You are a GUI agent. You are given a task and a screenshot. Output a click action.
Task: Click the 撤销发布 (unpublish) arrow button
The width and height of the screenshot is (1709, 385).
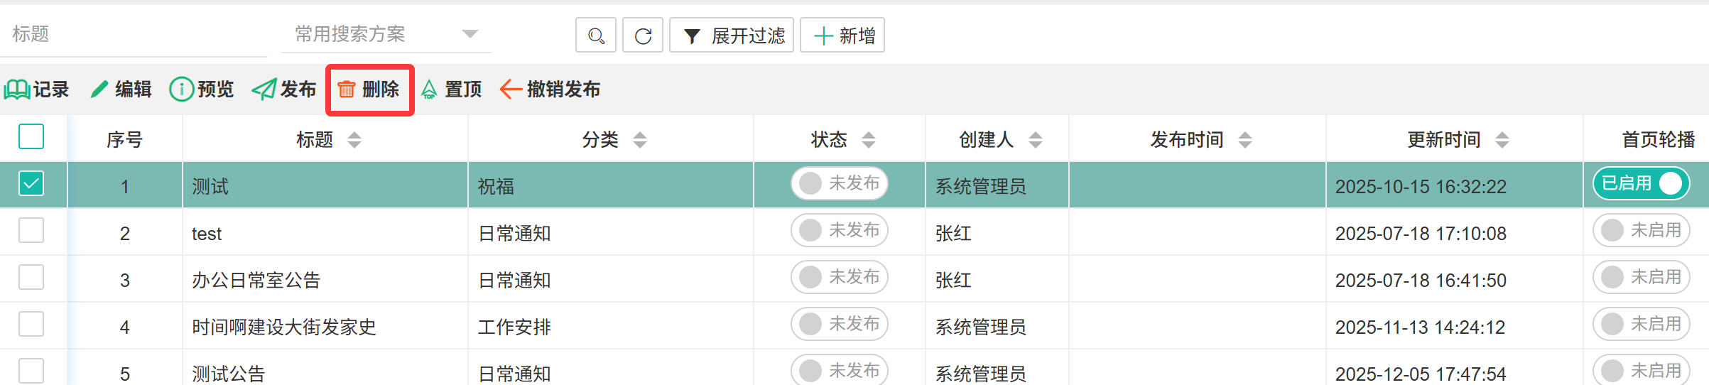(x=550, y=90)
